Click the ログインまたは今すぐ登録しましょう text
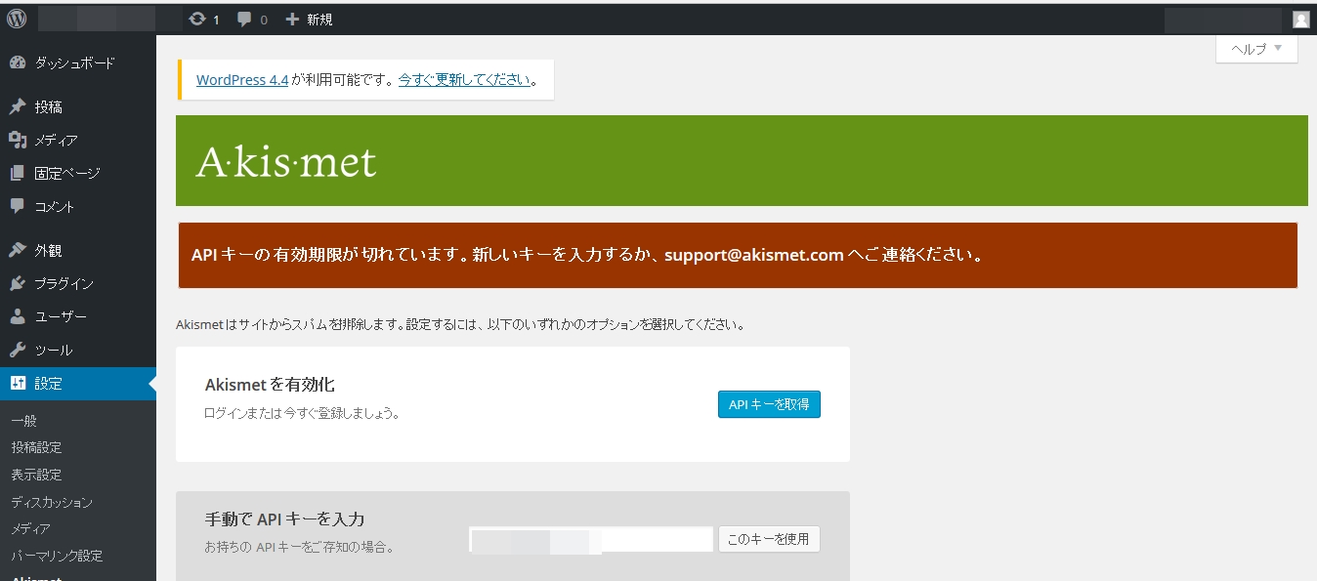Image resolution: width=1317 pixels, height=581 pixels. point(302,413)
